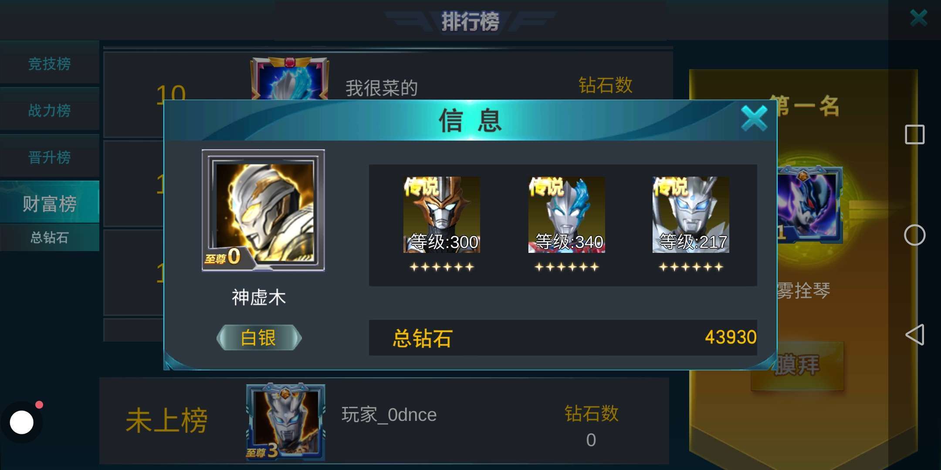Close the 信息 info popup
The image size is (941, 470).
click(x=754, y=118)
